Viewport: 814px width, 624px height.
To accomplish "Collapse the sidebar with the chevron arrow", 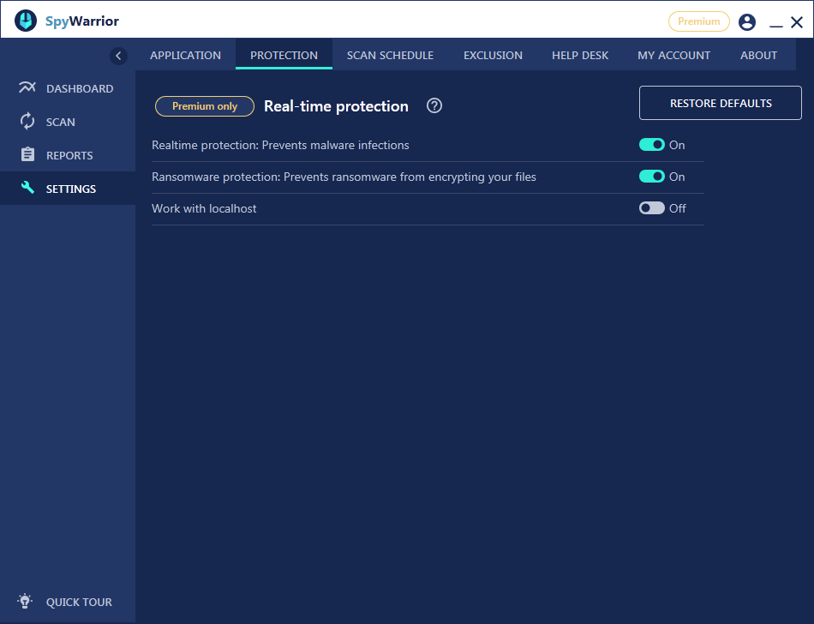I will [x=118, y=56].
